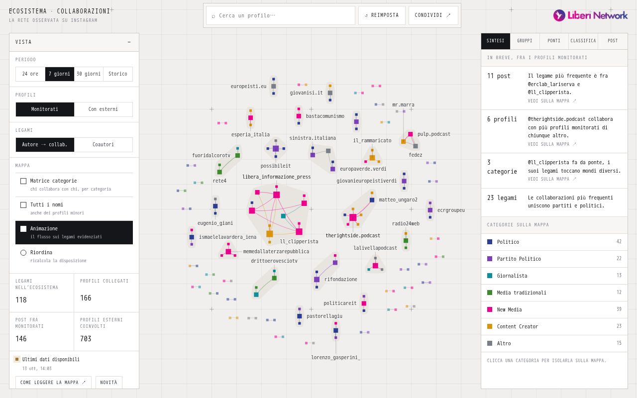Switch period to 24 ore
The image size is (637, 398).
[30, 74]
